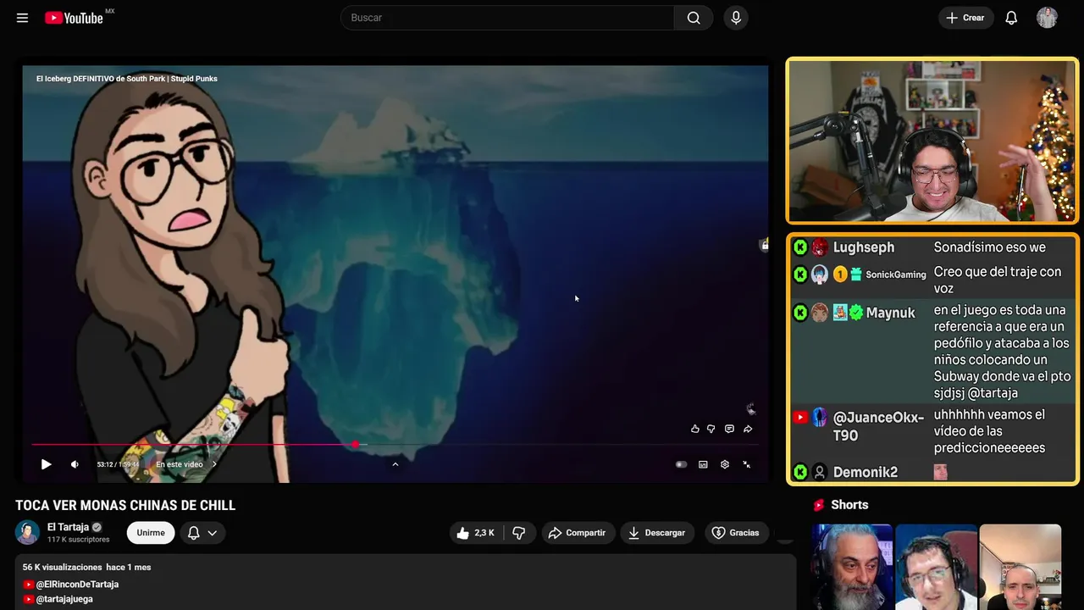Click the verified badge beside Maynuk
Image resolution: width=1084 pixels, height=610 pixels.
pos(856,313)
